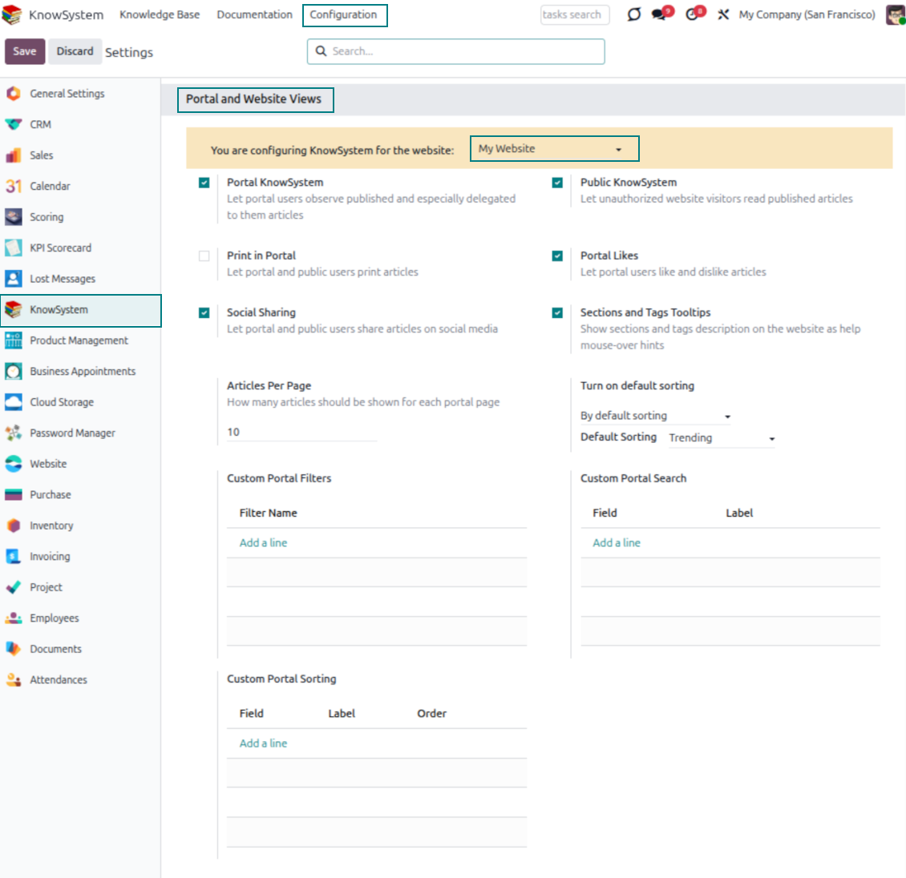Click the Discard button
This screenshot has width=906, height=878.
[x=75, y=51]
